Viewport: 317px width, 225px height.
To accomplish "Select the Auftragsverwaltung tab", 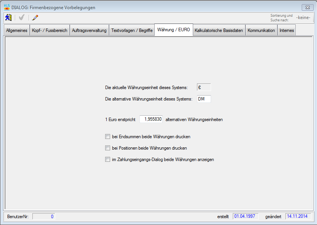I will coord(89,30).
